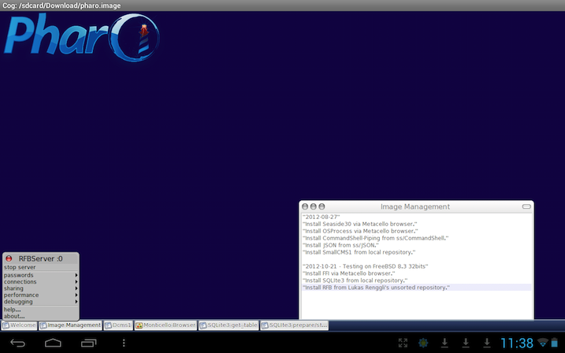Battery icon in system bar
The image size is (565, 353).
(555, 342)
